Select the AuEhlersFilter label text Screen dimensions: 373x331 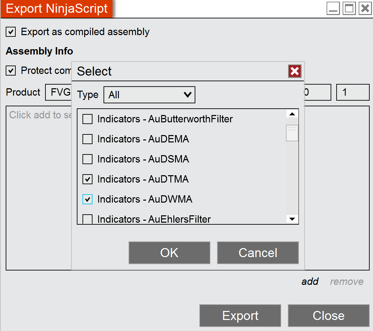[x=154, y=219]
